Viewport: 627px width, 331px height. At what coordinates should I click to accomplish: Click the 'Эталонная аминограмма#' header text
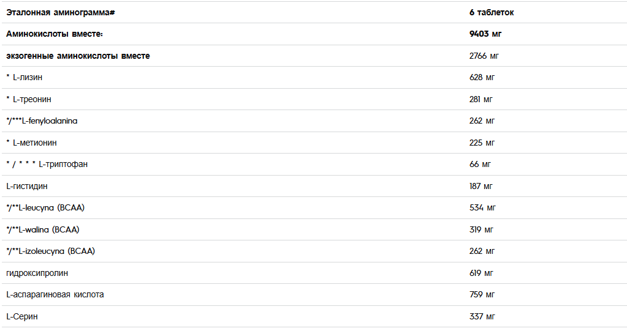coord(61,12)
